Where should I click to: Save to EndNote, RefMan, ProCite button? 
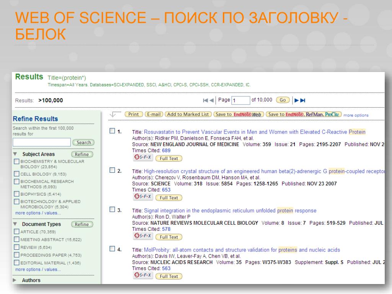pos(304,114)
